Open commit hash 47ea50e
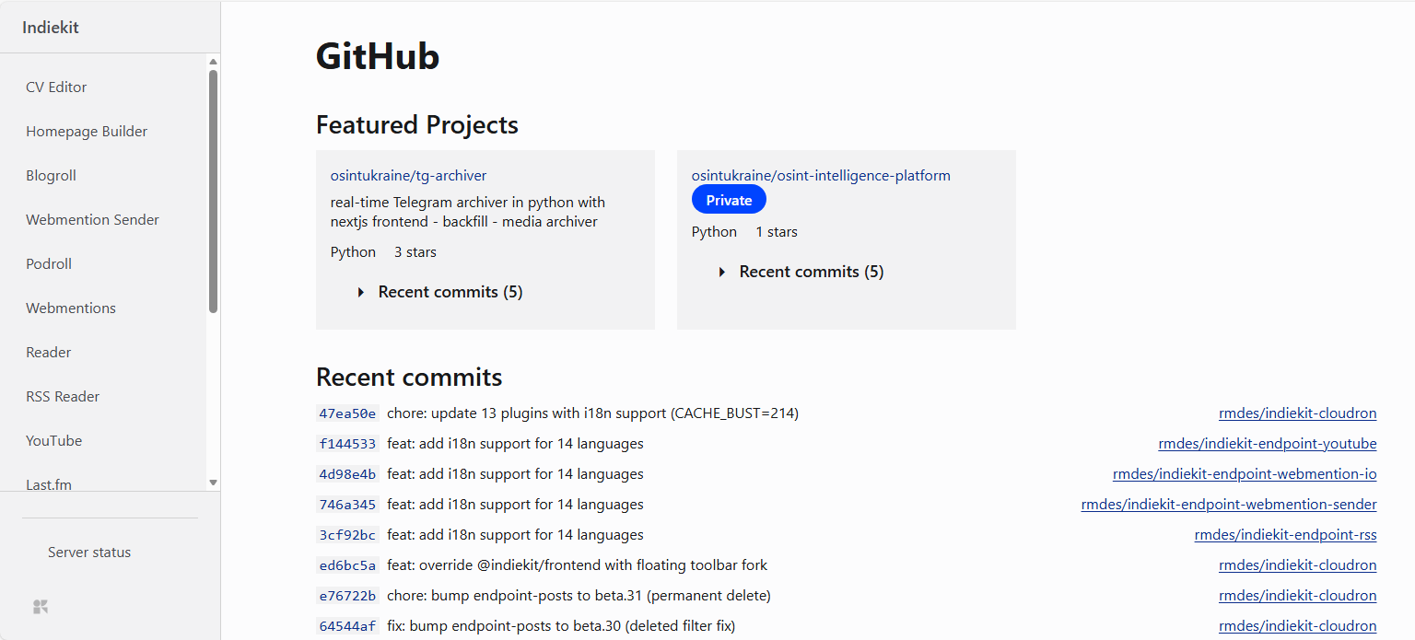The image size is (1415, 640). tap(347, 413)
